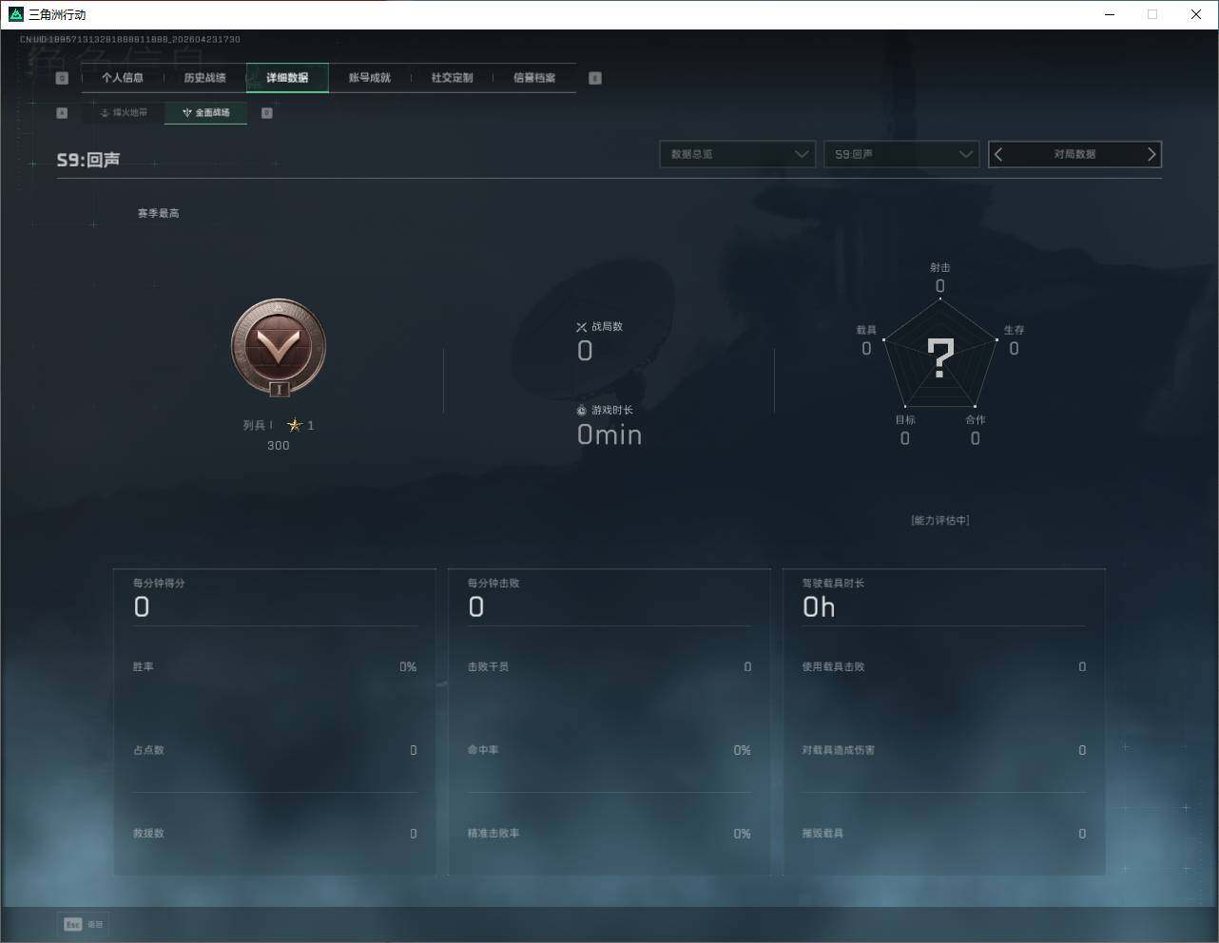Click the 0min play time value
This screenshot has height=943, width=1219.
(x=609, y=435)
